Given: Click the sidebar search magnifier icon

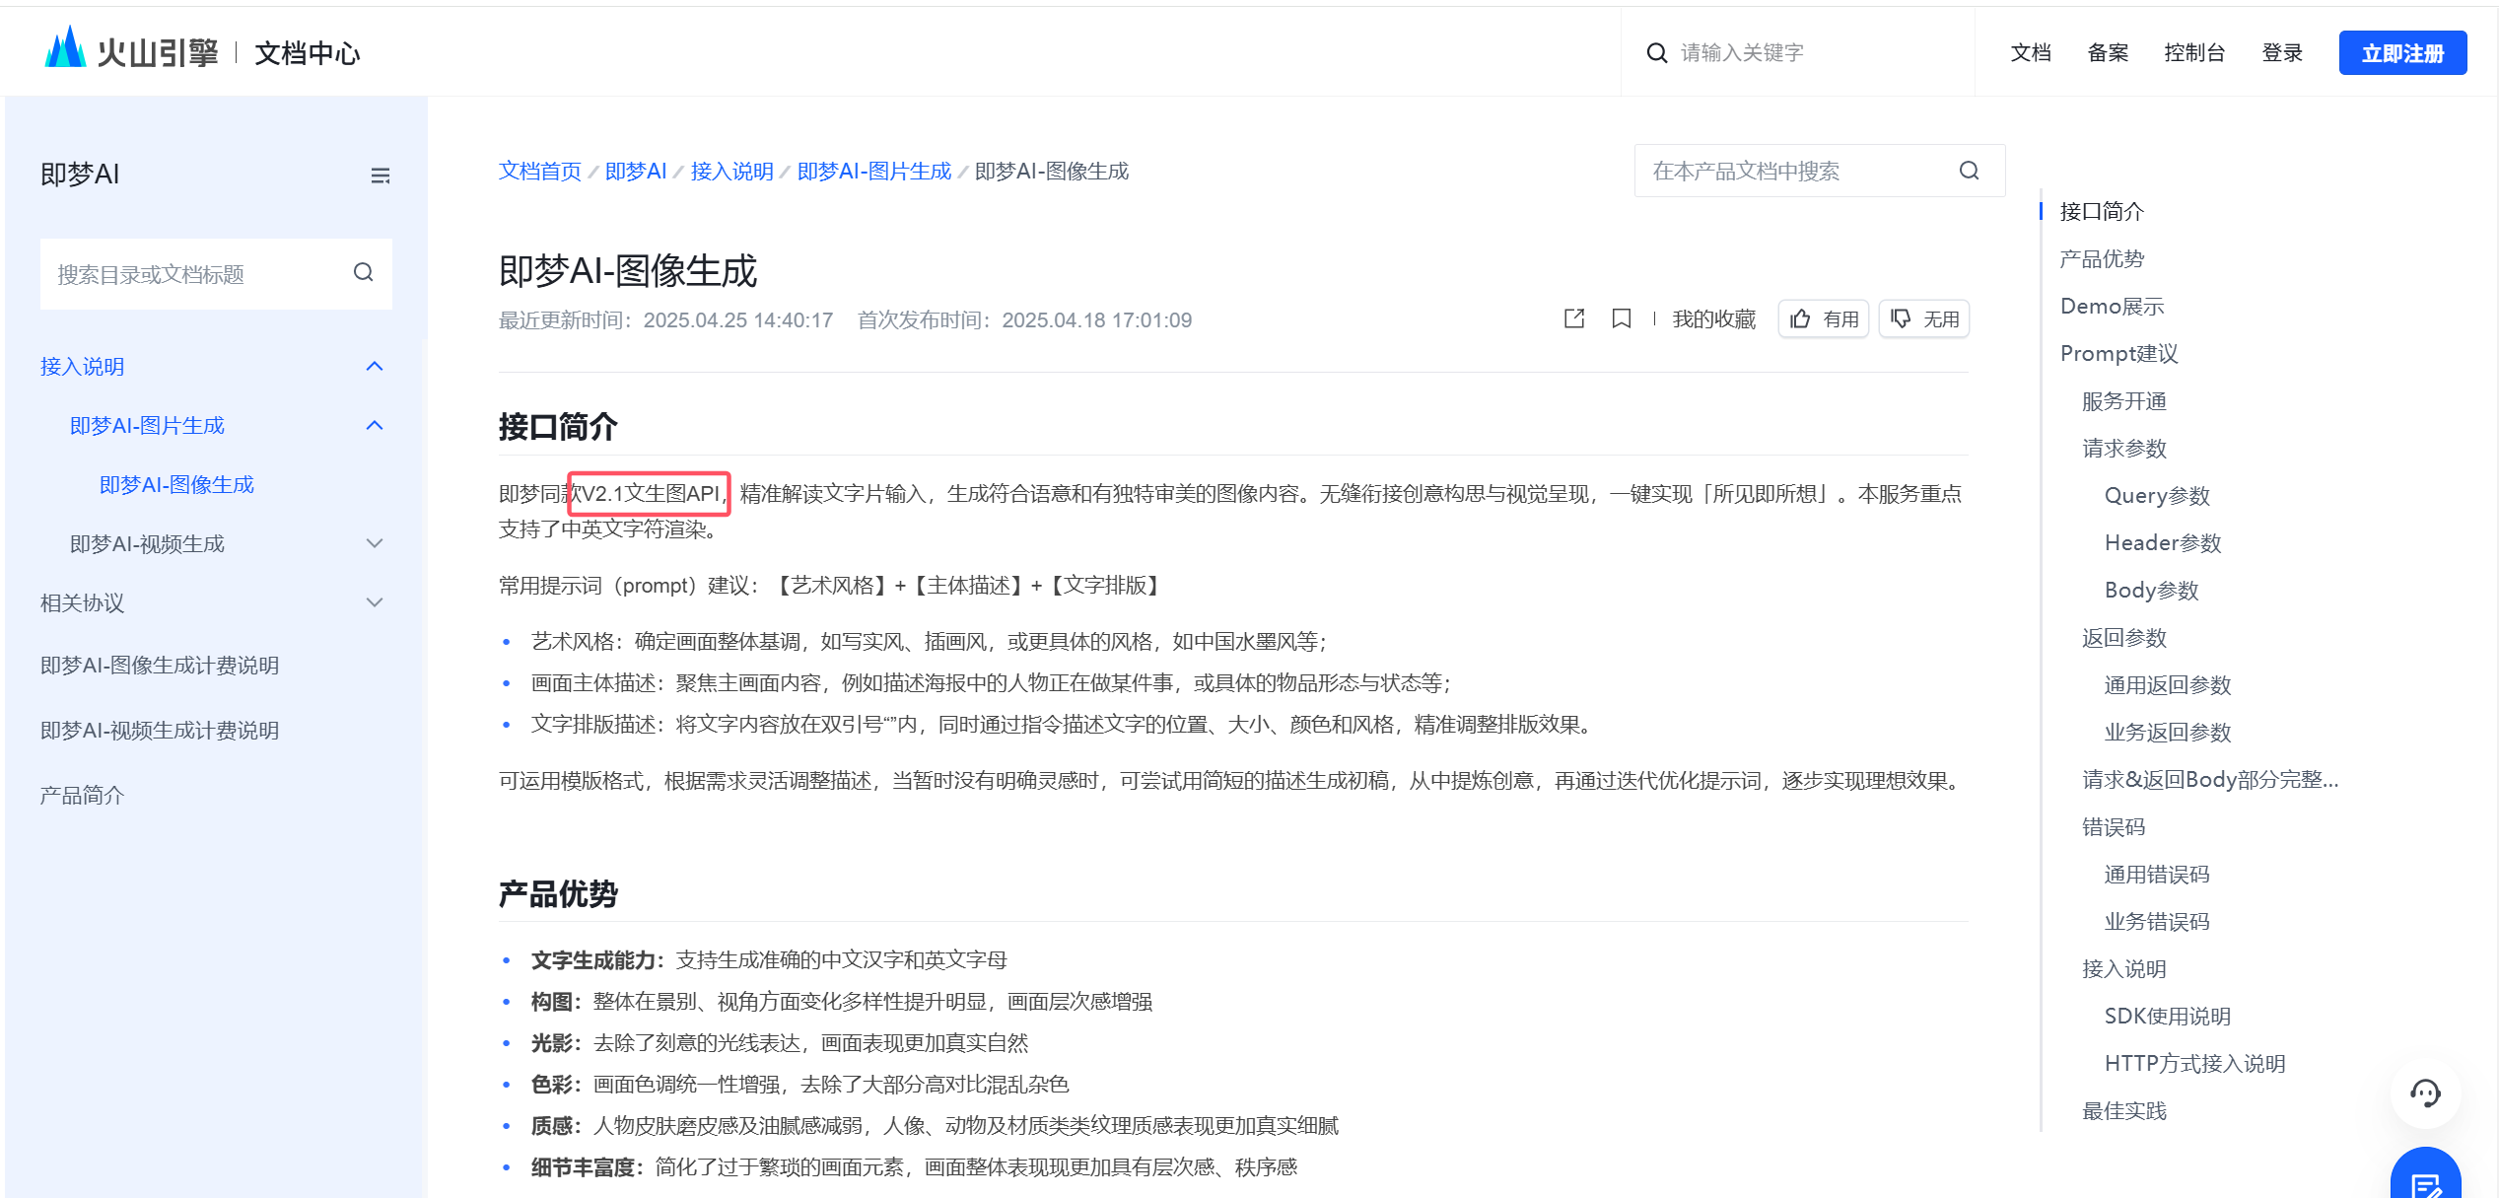Looking at the screenshot, I should [363, 272].
